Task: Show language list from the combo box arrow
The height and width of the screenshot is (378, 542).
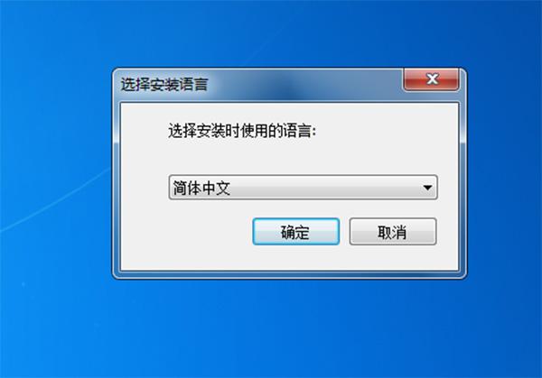Action: [427, 188]
